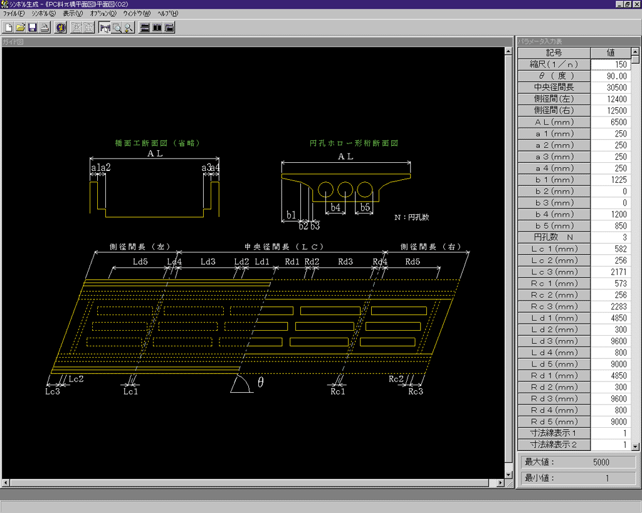The height and width of the screenshot is (513, 642).
Task: Tile windows vertically via toolbar icon
Action: tap(157, 28)
